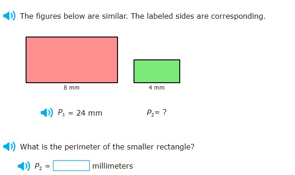The height and width of the screenshot is (175, 295).
Task: Click the 4 mm side label
Action: click(156, 88)
